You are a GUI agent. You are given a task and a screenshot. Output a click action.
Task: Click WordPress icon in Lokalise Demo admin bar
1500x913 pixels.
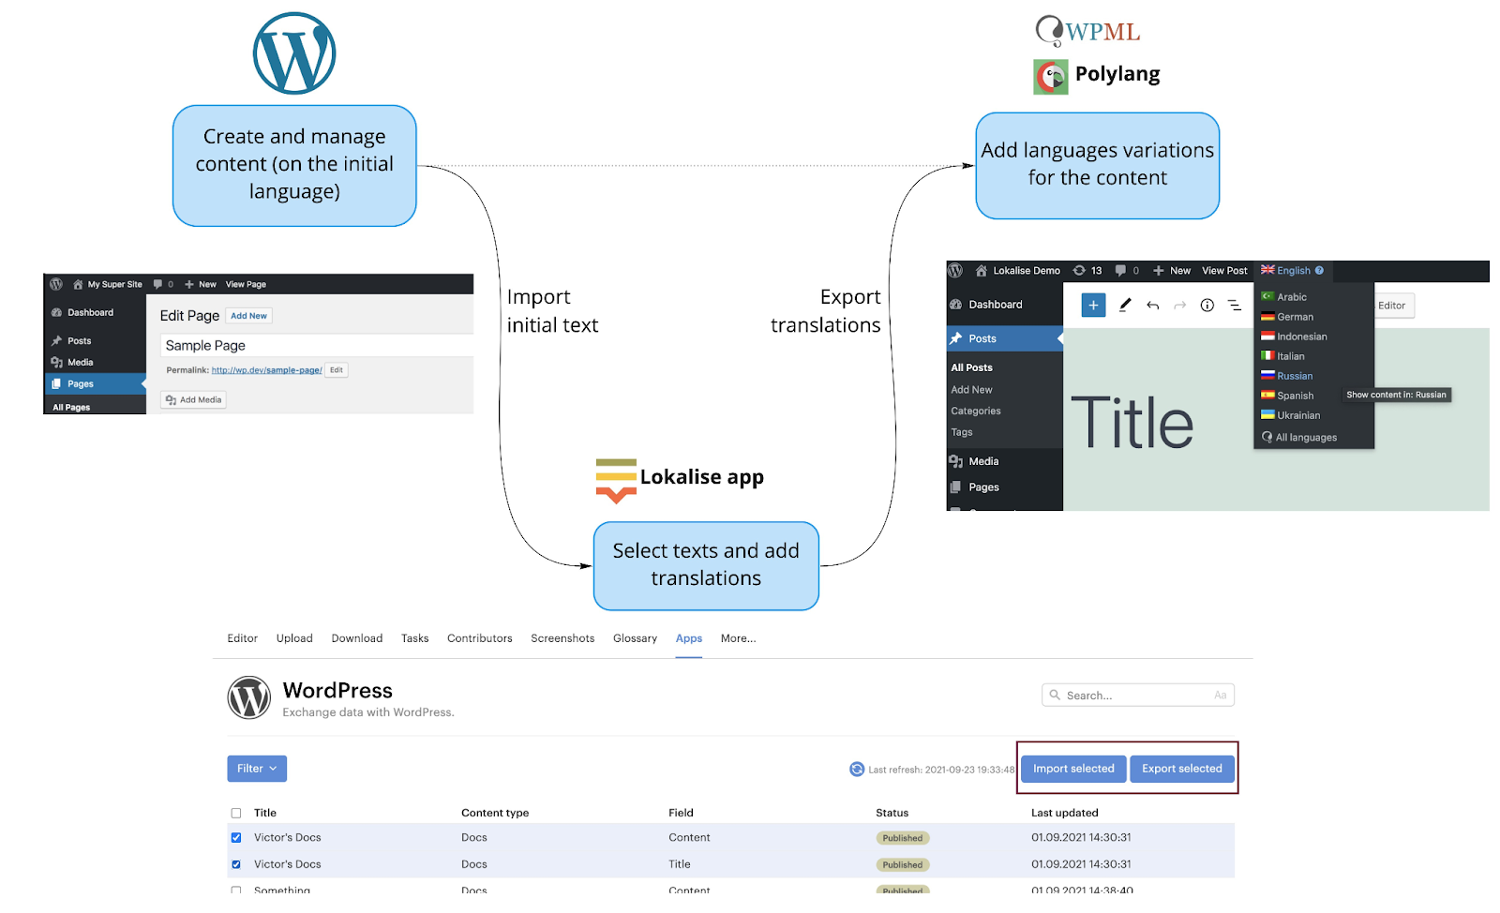[955, 271]
